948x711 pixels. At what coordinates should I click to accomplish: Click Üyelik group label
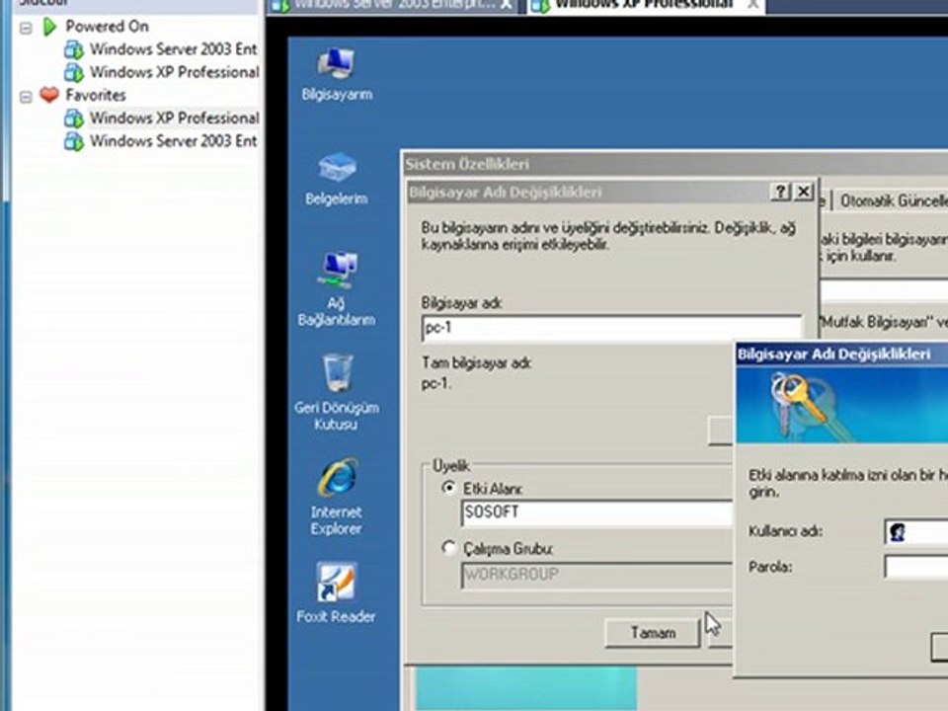point(451,465)
